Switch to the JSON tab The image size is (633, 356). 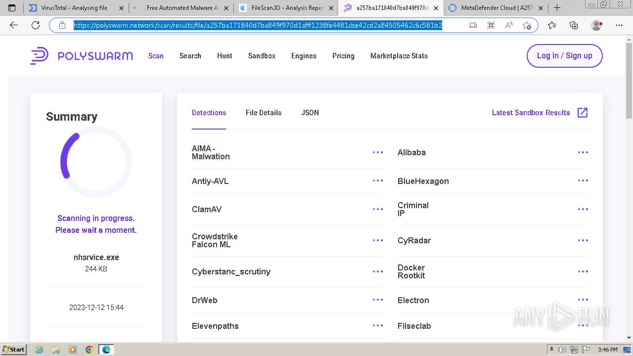(310, 113)
